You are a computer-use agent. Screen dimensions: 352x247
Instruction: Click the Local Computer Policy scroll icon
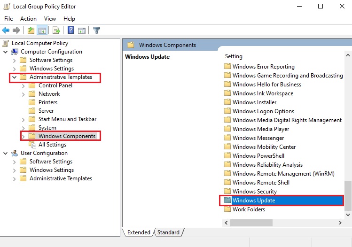[x=6, y=43]
